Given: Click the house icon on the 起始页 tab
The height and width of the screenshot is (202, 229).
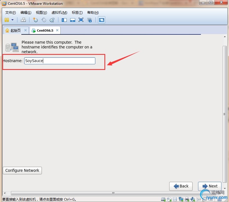Looking at the screenshot, I should point(7,30).
